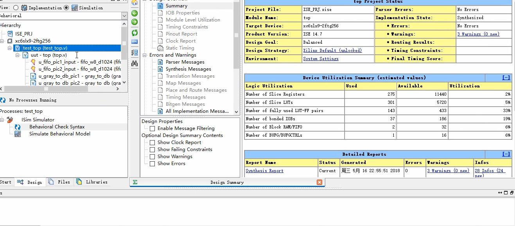The height and width of the screenshot is (226, 515).
Task: Open the Synthesis Report link
Action: [264, 171]
